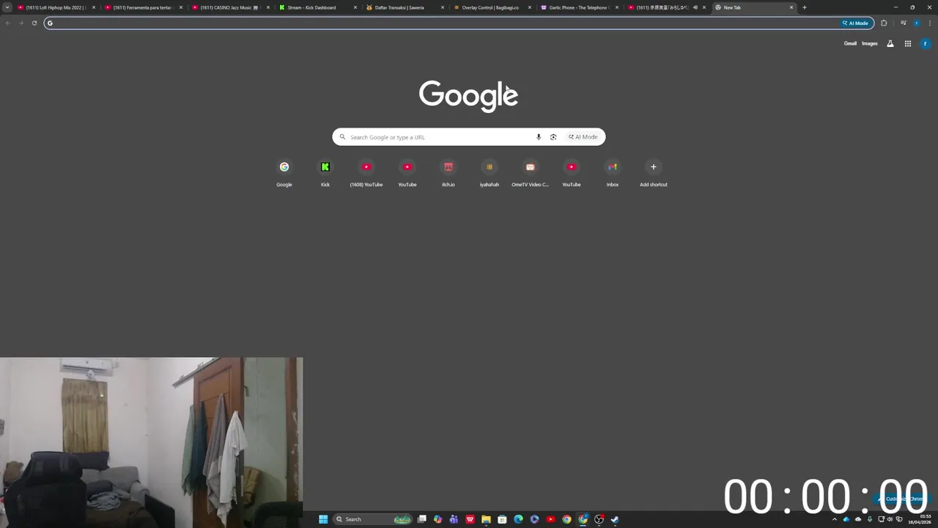
Task: Open Copilot from the taskbar
Action: click(x=437, y=519)
